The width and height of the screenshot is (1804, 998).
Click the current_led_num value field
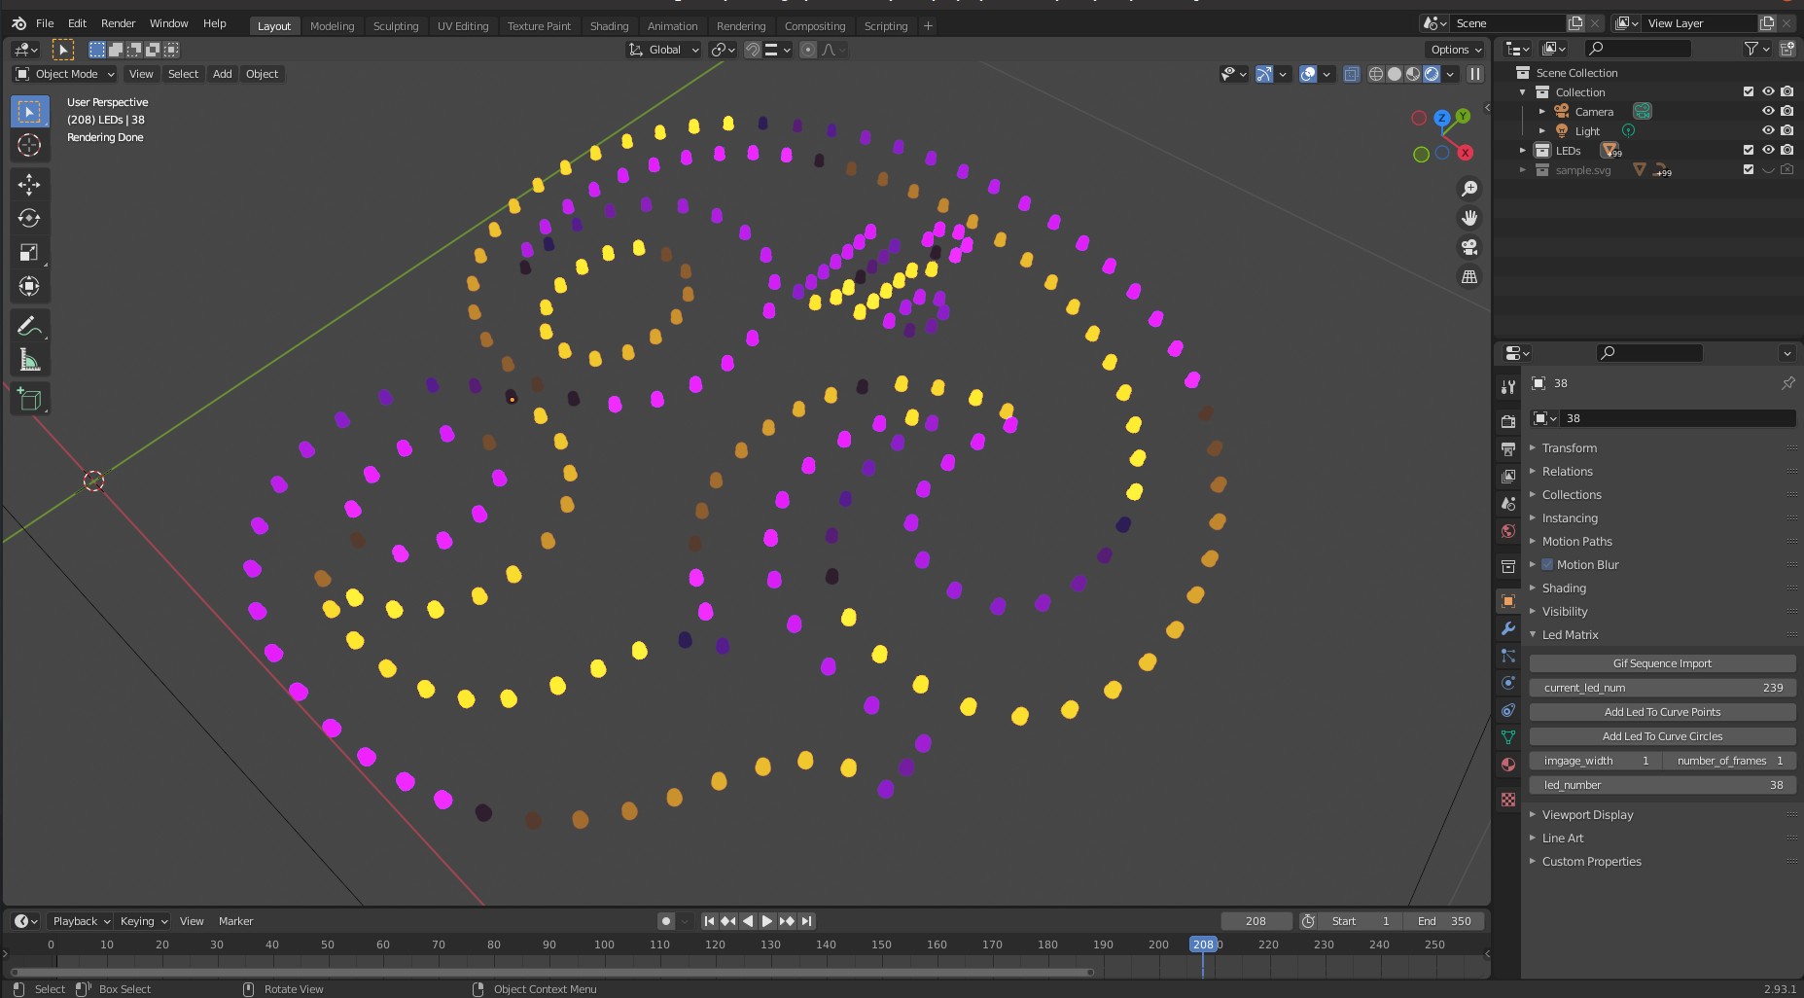pyautogui.click(x=1662, y=688)
